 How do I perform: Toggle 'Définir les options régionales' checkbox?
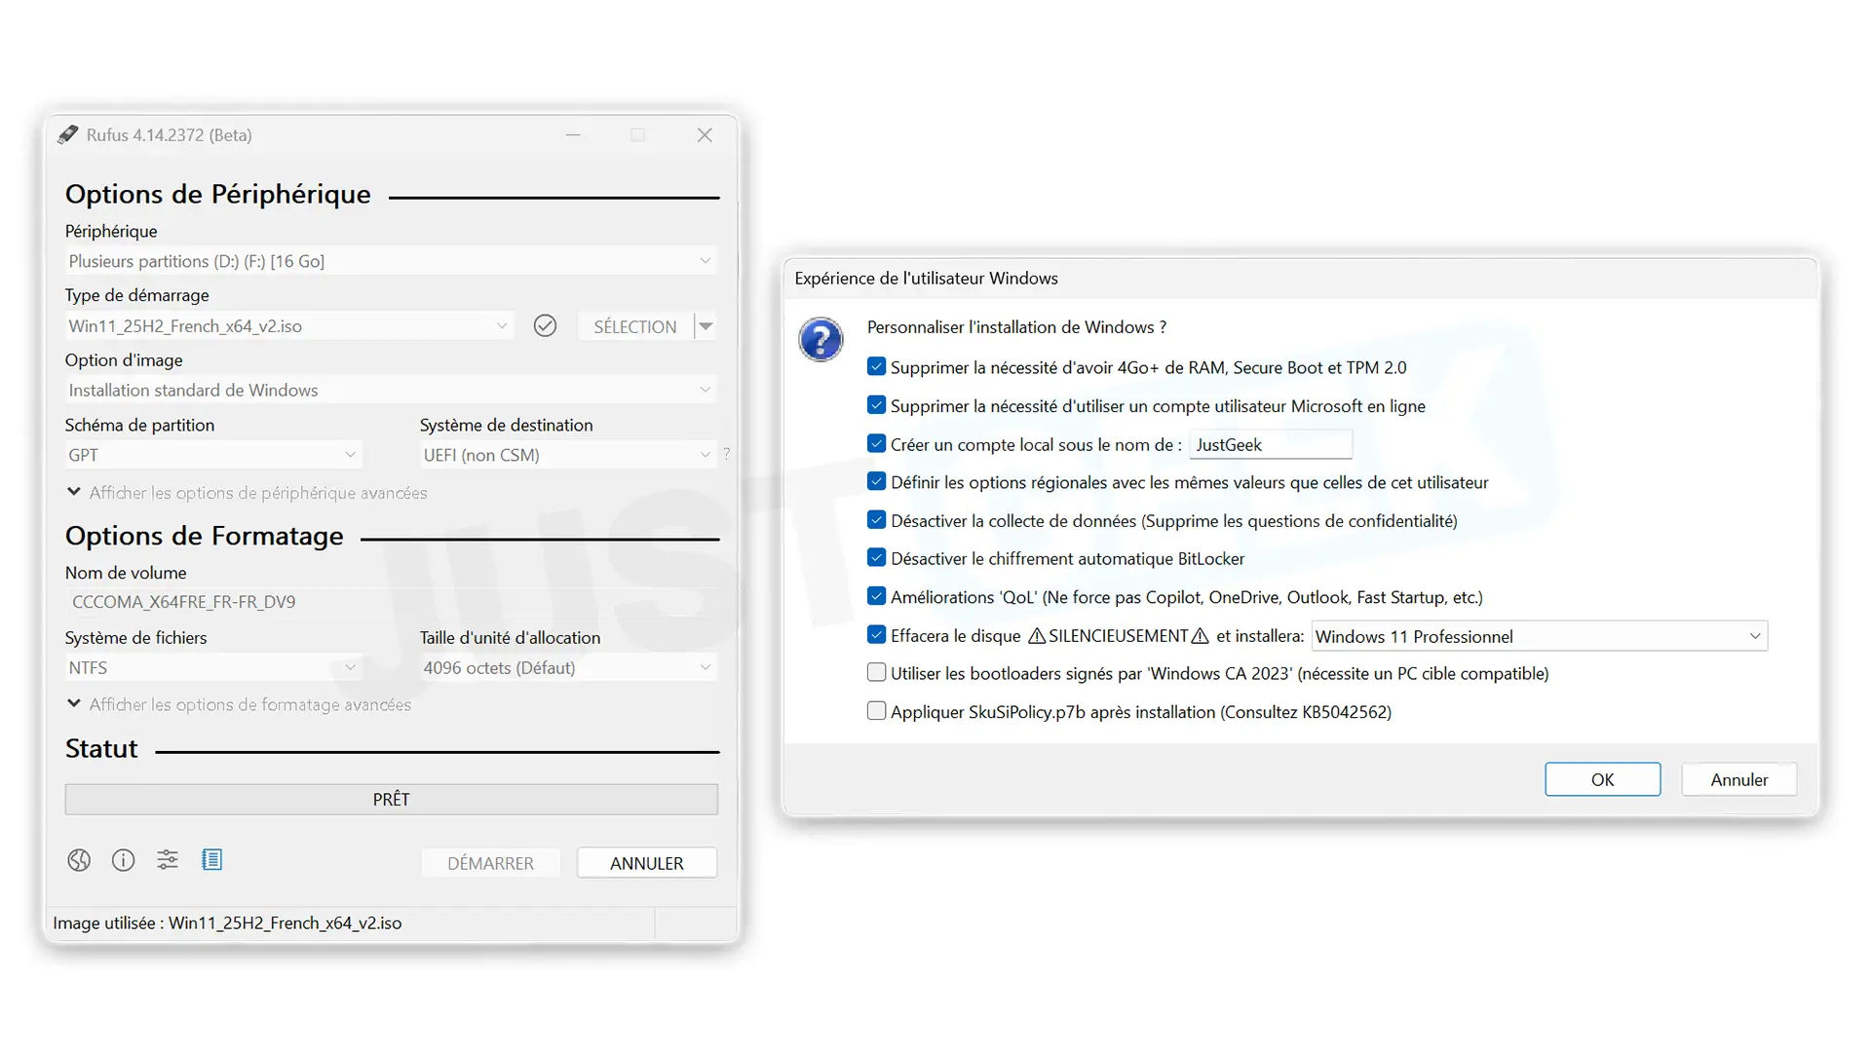(x=876, y=482)
